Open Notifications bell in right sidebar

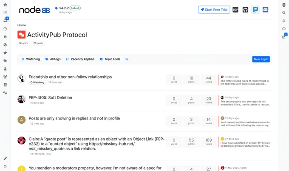pyautogui.click(x=284, y=21)
